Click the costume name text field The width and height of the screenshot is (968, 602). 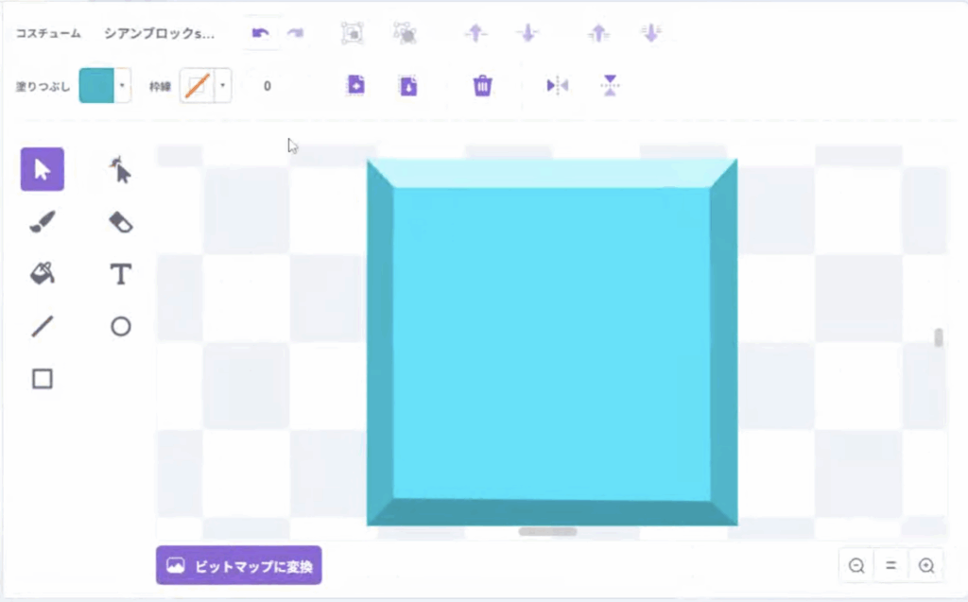[161, 33]
